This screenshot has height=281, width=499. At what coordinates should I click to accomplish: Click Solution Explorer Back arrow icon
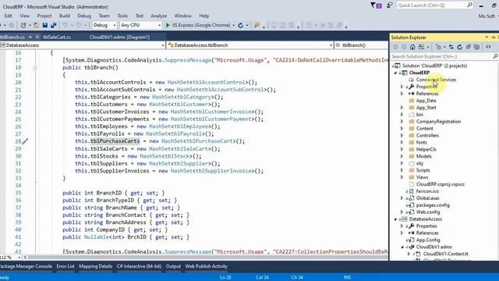(395, 47)
